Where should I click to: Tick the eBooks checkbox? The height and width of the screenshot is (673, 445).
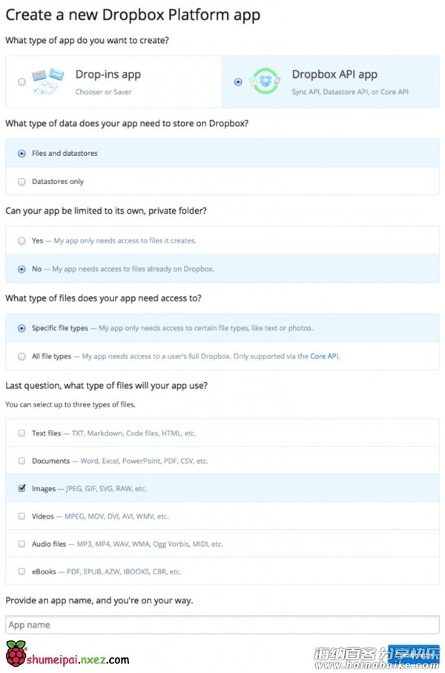point(22,571)
